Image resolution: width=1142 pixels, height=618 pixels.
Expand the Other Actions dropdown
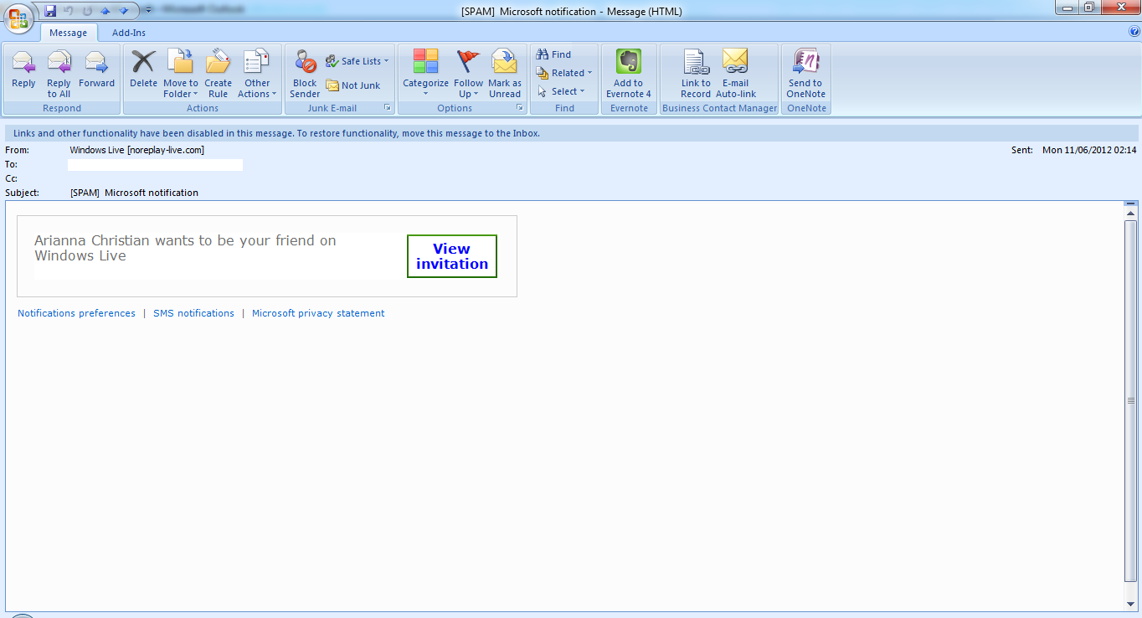pos(257,73)
